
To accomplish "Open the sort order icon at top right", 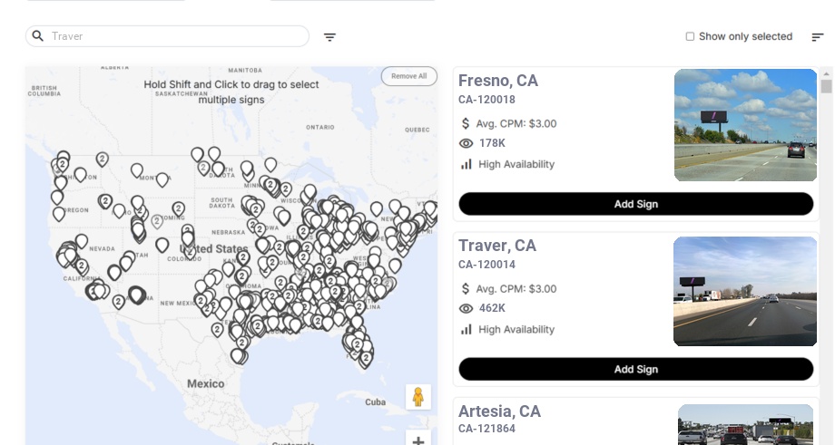I will tap(818, 37).
